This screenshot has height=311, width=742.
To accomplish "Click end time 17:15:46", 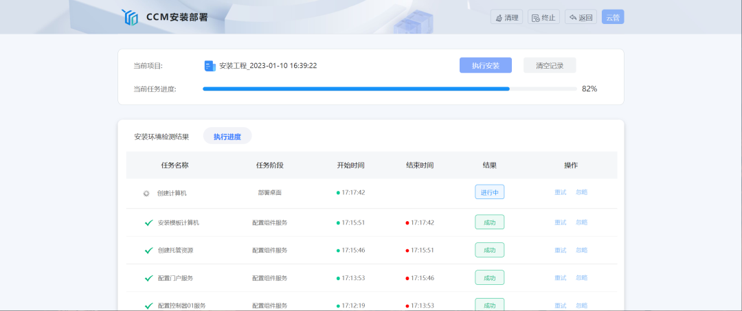I will pos(422,278).
